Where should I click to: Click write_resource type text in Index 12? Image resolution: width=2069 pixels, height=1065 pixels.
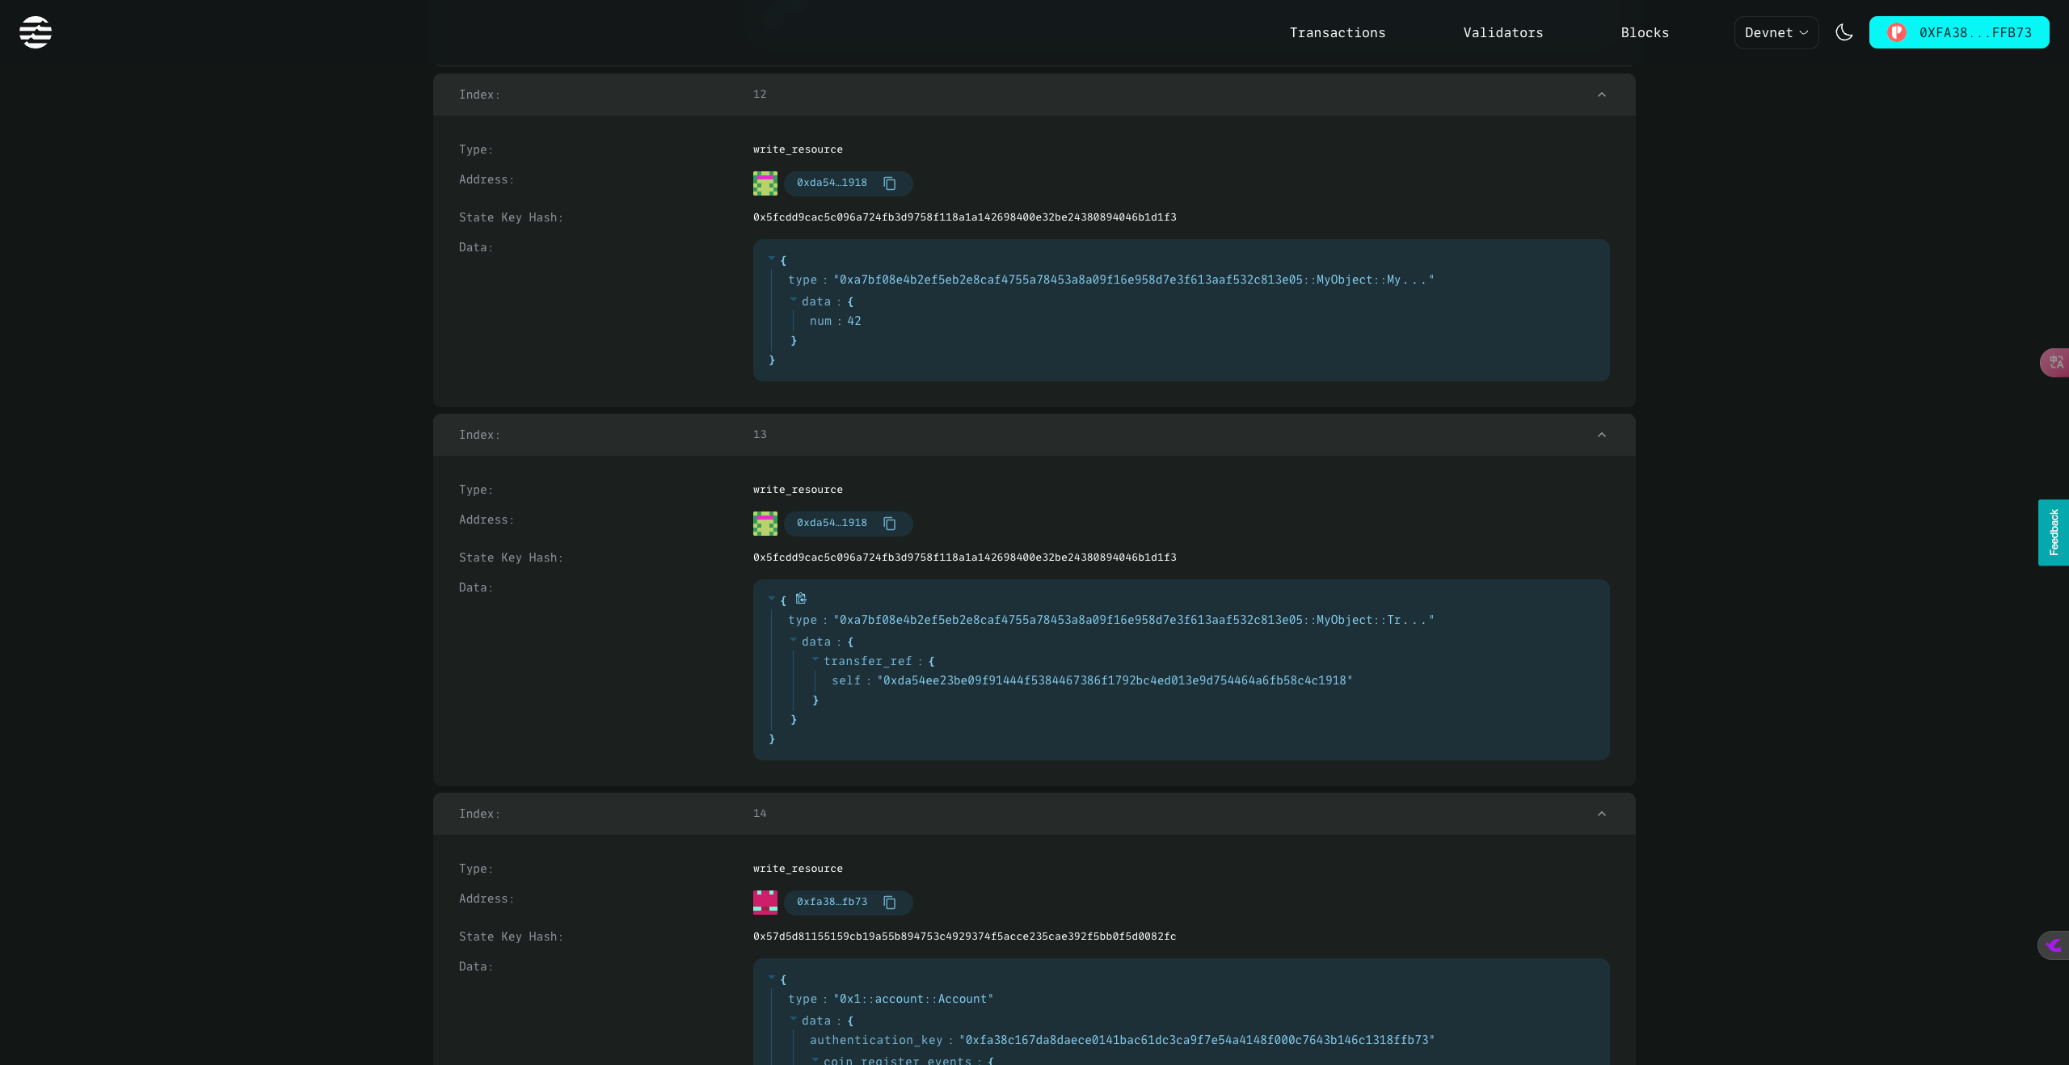tap(798, 149)
